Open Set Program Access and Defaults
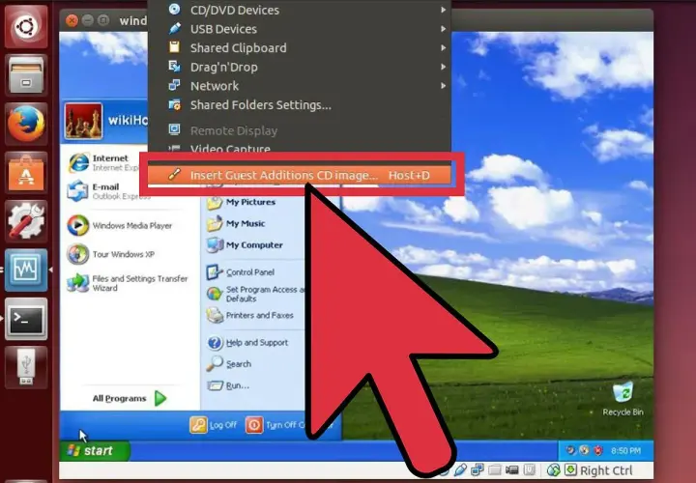Viewport: 696px width, 483px height. [x=255, y=294]
